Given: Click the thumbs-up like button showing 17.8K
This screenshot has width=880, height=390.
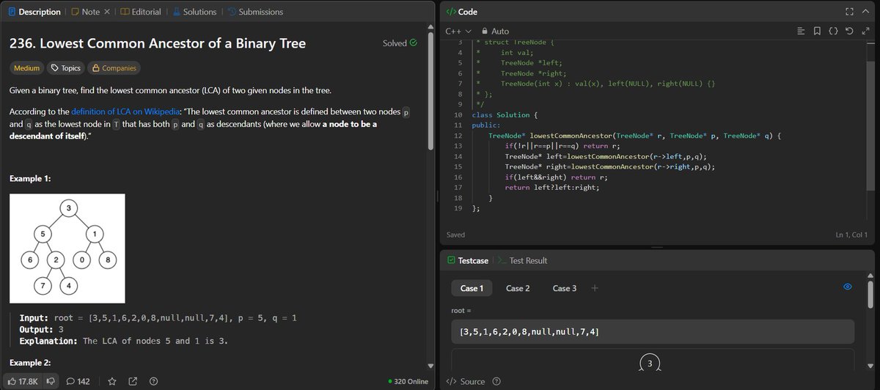Looking at the screenshot, I should pyautogui.click(x=23, y=381).
